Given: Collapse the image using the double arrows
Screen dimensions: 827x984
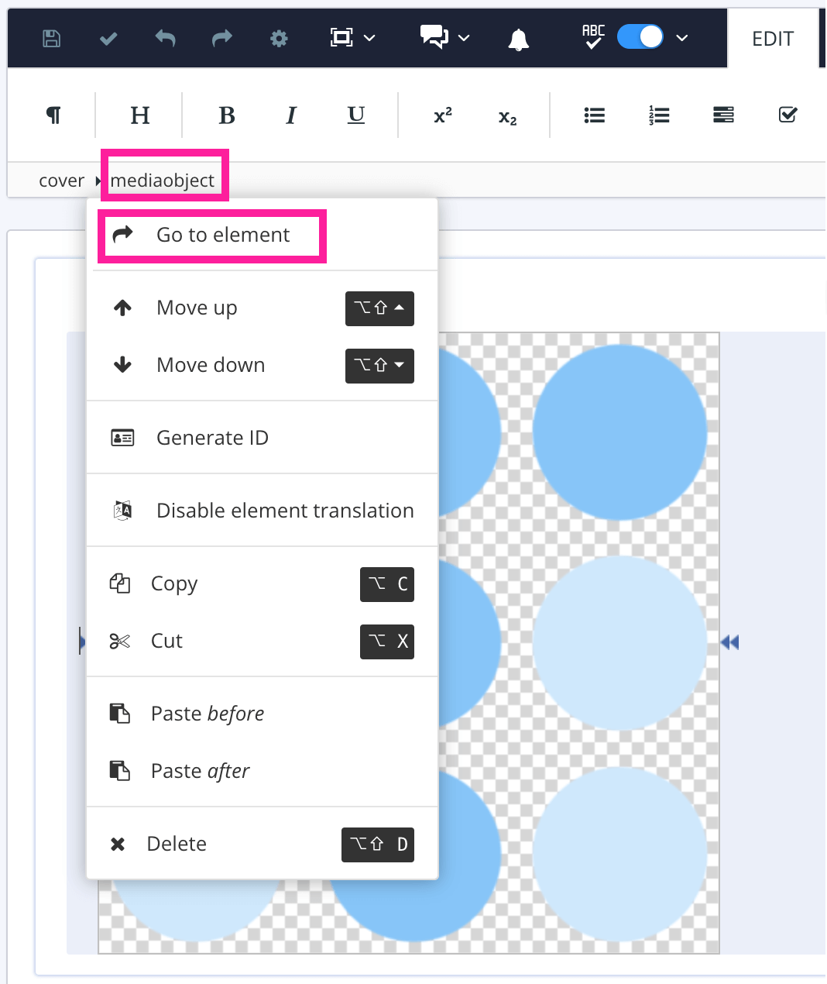Looking at the screenshot, I should 729,642.
